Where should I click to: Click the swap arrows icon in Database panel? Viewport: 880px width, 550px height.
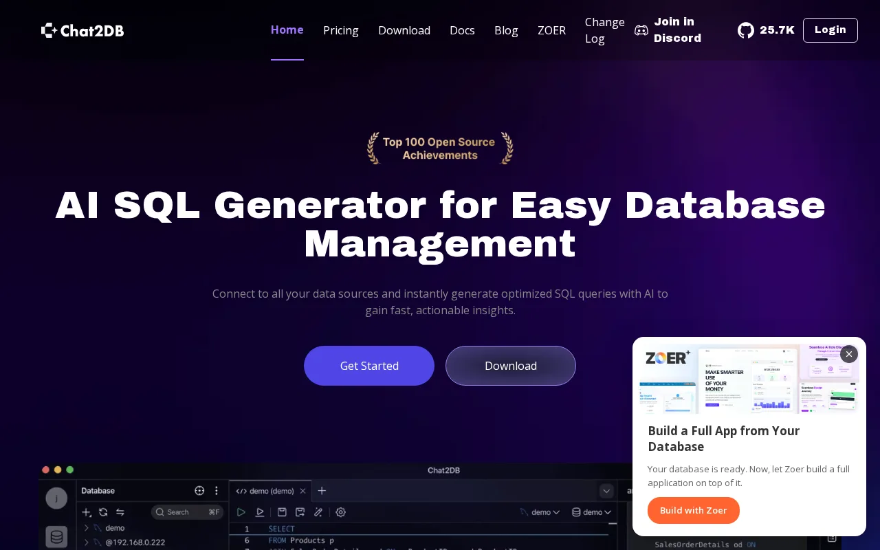(120, 512)
